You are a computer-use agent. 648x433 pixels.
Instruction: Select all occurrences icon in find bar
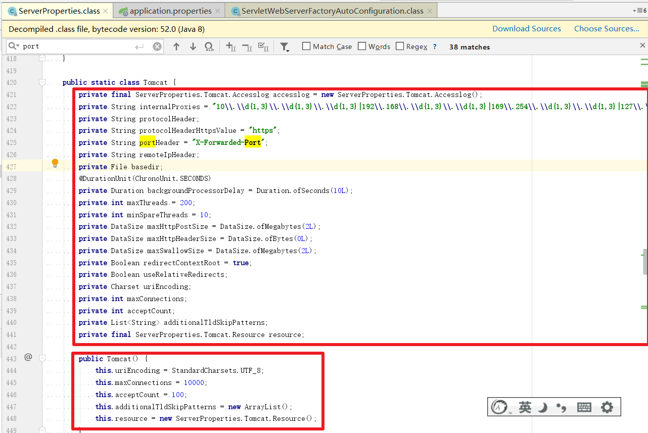pos(263,46)
